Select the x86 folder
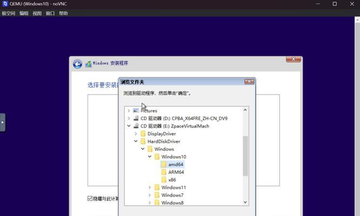The image size is (360, 216). (x=172, y=180)
